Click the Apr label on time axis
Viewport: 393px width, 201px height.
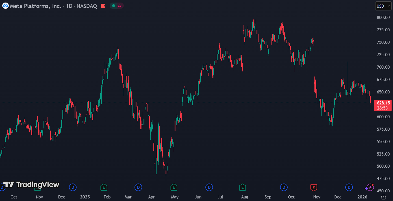(x=151, y=197)
